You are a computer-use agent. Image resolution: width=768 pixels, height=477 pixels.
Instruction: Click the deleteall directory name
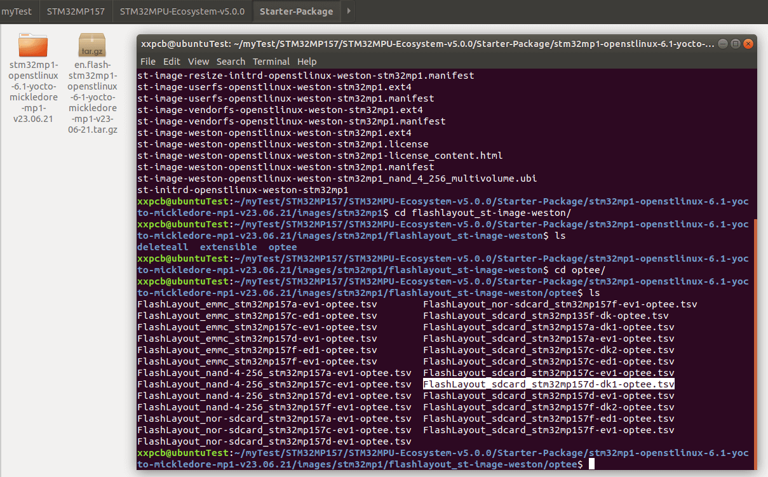(x=163, y=247)
